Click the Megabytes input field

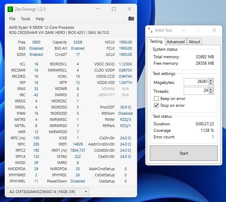tap(196, 82)
